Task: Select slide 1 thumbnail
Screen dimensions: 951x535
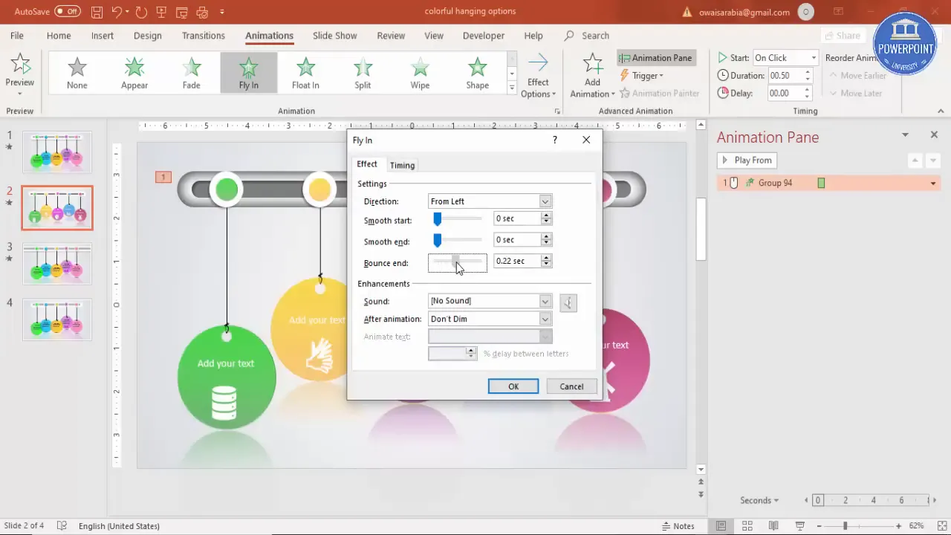Action: click(57, 152)
